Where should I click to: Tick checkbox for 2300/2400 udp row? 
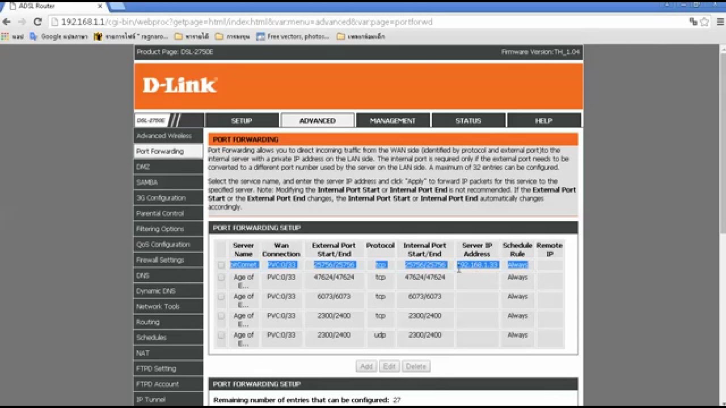coord(221,335)
